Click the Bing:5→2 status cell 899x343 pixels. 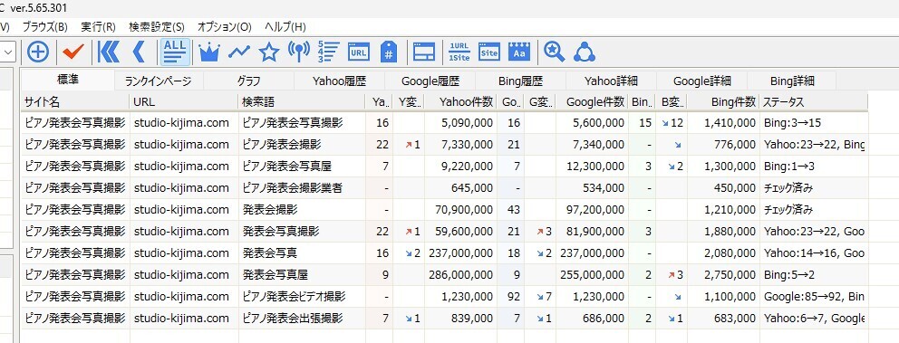click(814, 275)
